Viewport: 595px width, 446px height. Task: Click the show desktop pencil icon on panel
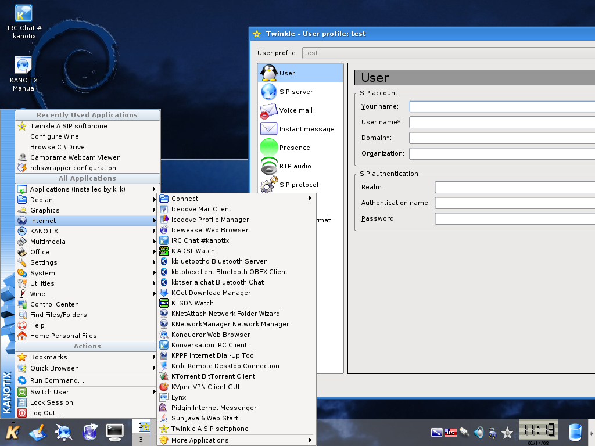(38, 432)
